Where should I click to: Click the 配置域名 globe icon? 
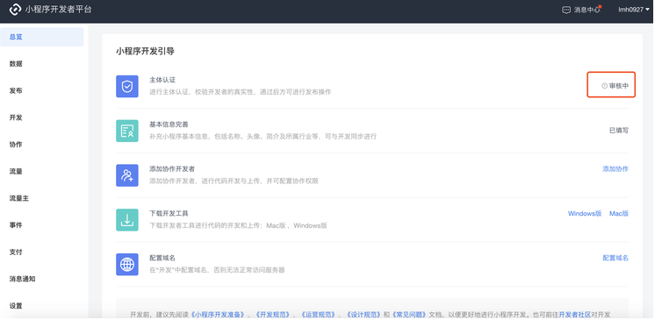[x=127, y=265]
